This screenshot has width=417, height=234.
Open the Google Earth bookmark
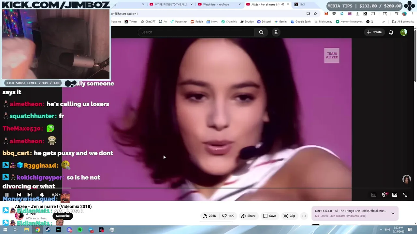point(300,22)
